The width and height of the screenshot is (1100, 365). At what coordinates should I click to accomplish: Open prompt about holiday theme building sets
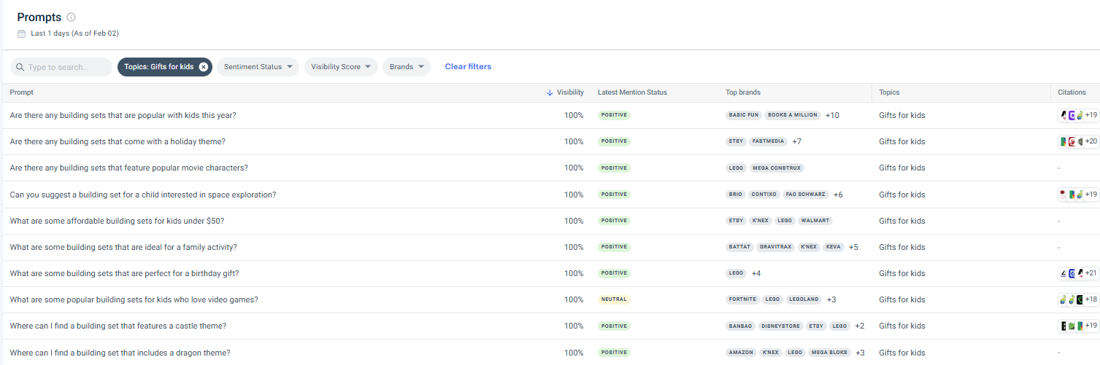tap(118, 141)
